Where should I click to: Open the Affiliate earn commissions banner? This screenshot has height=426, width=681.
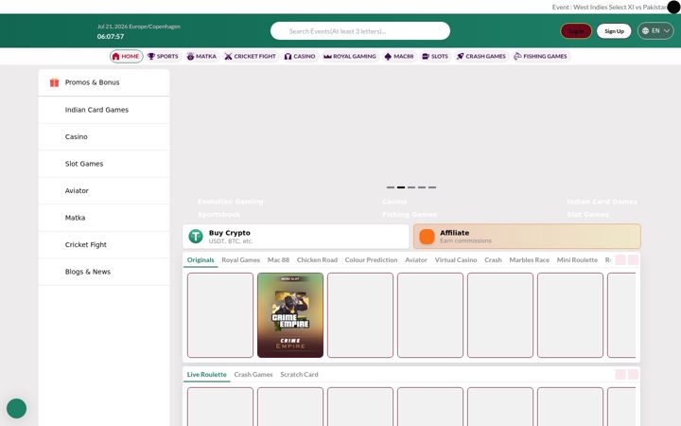(527, 237)
